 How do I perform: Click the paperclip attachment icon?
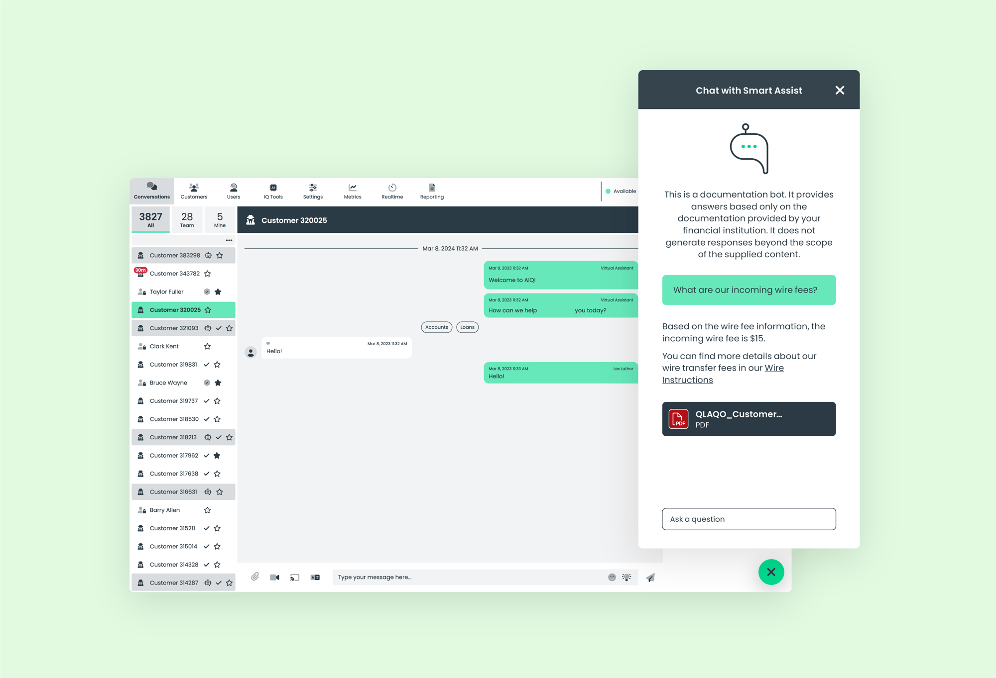pyautogui.click(x=255, y=577)
